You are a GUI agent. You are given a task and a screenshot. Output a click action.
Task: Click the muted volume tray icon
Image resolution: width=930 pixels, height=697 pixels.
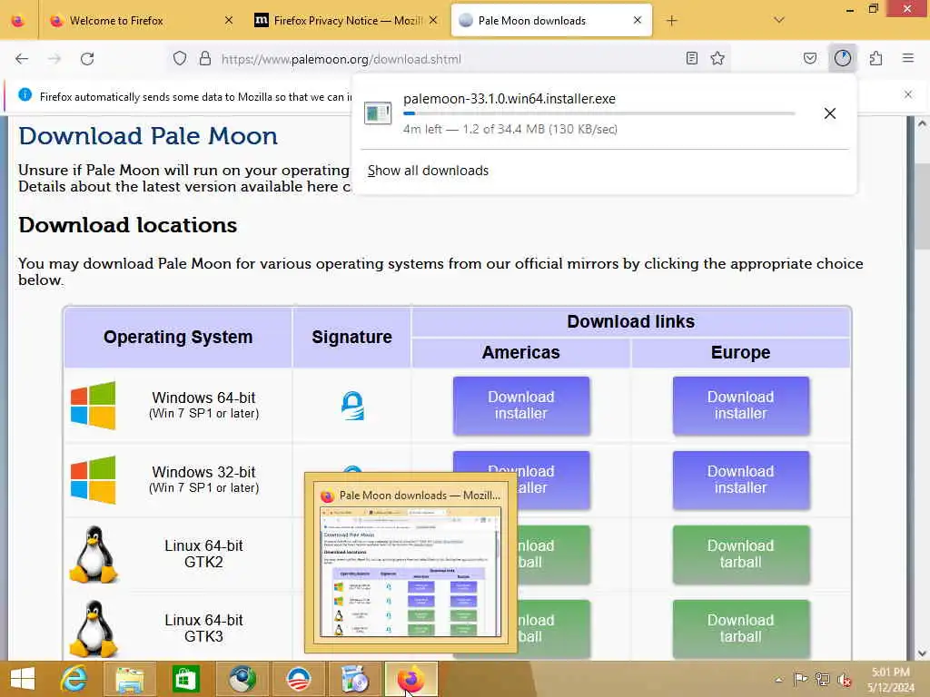[844, 679]
